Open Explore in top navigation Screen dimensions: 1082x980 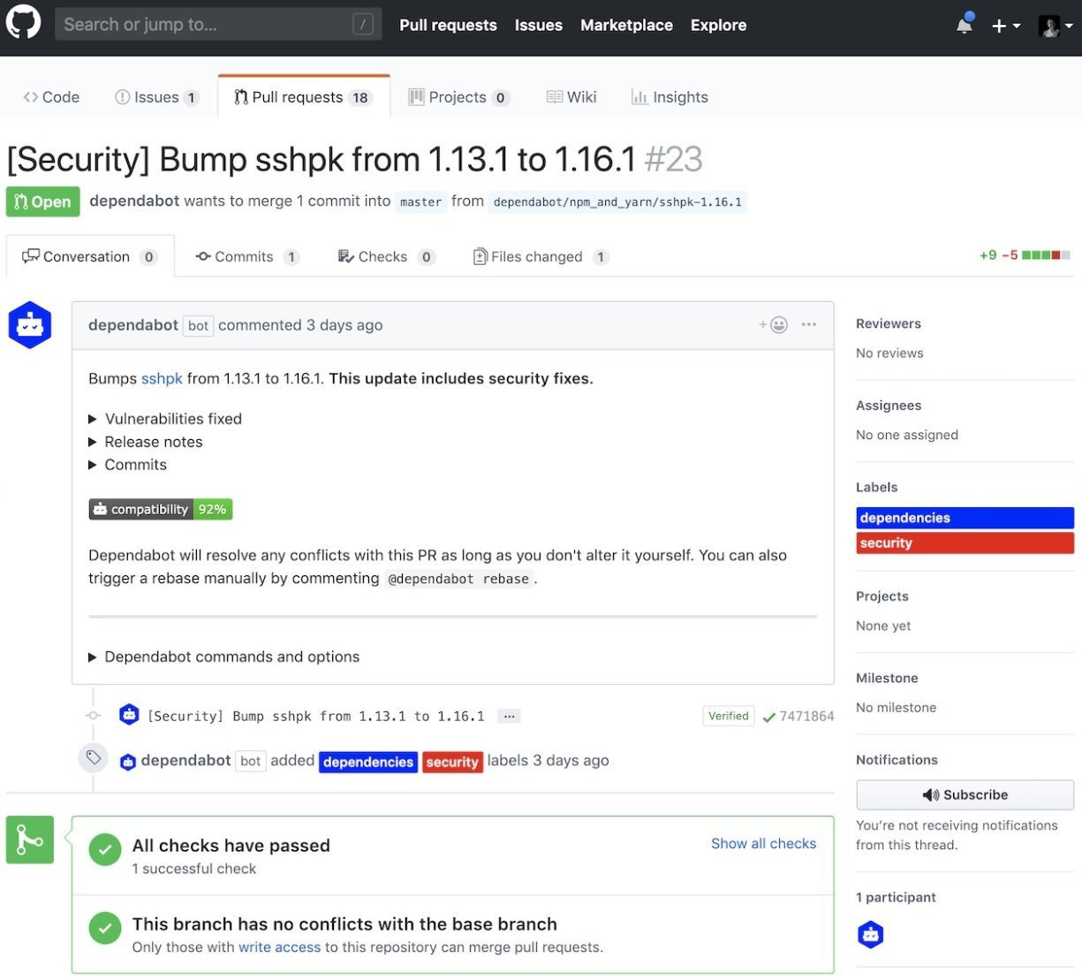718,26
